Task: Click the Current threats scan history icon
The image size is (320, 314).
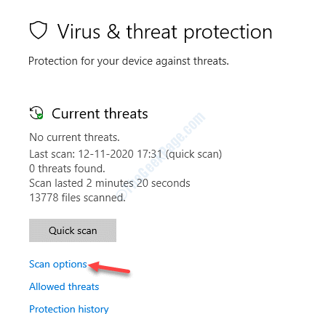Action: (x=36, y=113)
